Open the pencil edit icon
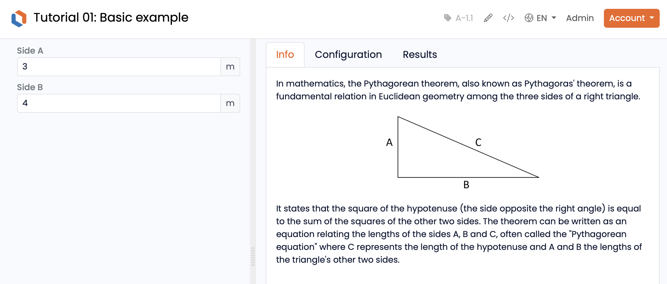 (488, 18)
